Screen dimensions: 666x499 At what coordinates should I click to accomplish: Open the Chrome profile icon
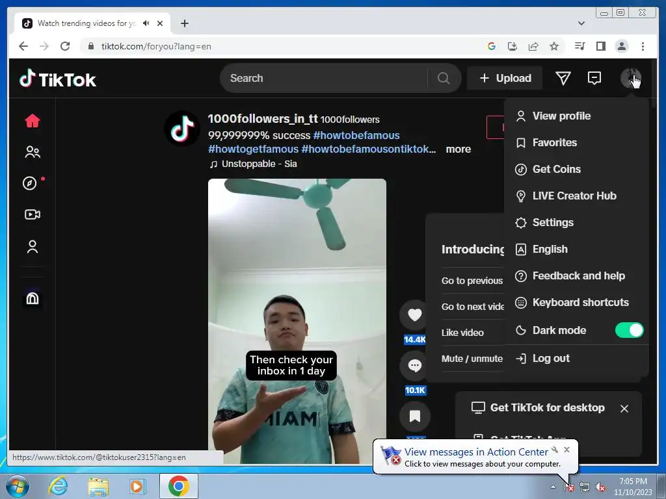click(x=621, y=46)
